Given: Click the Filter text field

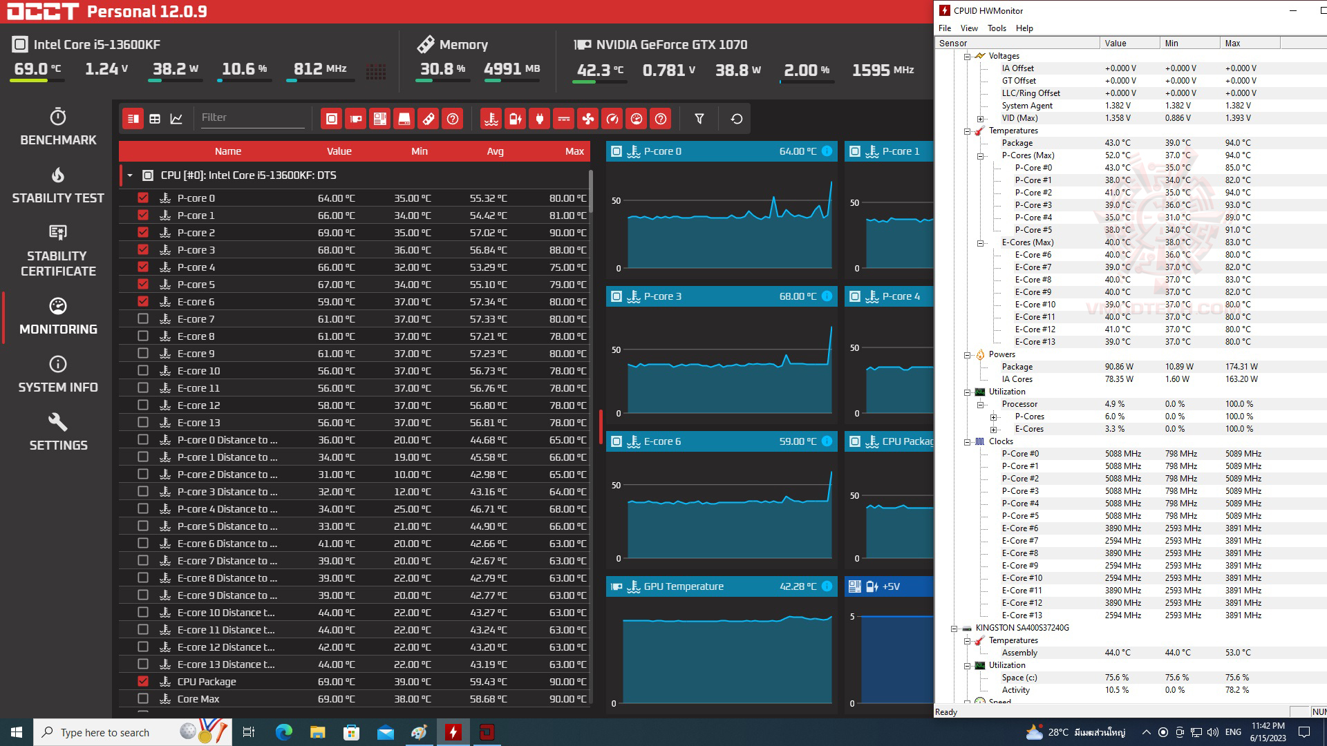Looking at the screenshot, I should coord(252,117).
